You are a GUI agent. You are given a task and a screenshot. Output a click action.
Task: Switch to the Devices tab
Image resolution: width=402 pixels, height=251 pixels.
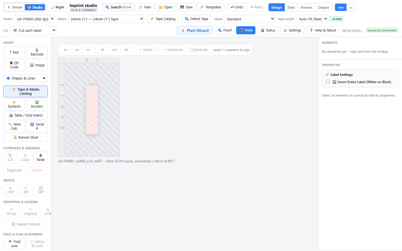click(x=306, y=8)
